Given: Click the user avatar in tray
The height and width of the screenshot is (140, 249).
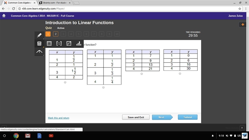Looking at the screenshot, I should [x=245, y=136].
